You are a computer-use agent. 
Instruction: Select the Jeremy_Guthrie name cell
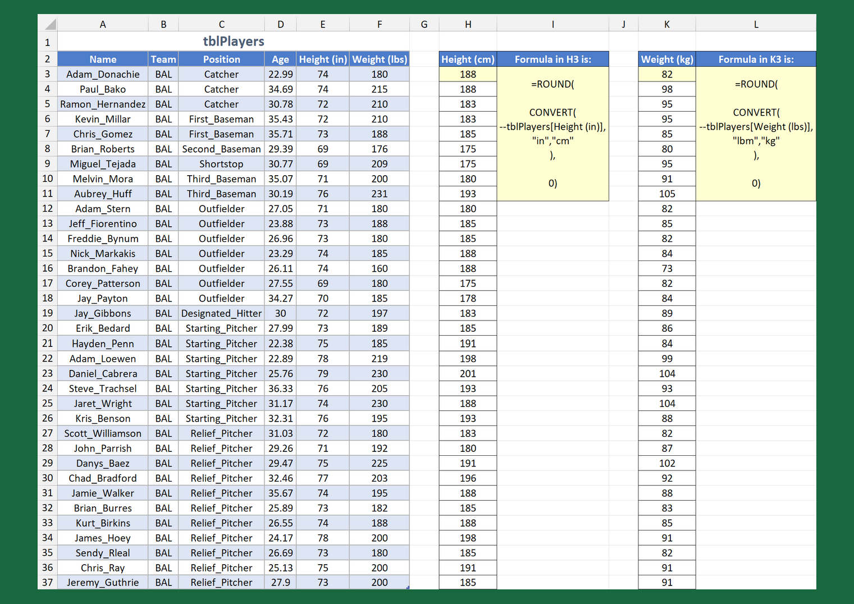(x=103, y=582)
